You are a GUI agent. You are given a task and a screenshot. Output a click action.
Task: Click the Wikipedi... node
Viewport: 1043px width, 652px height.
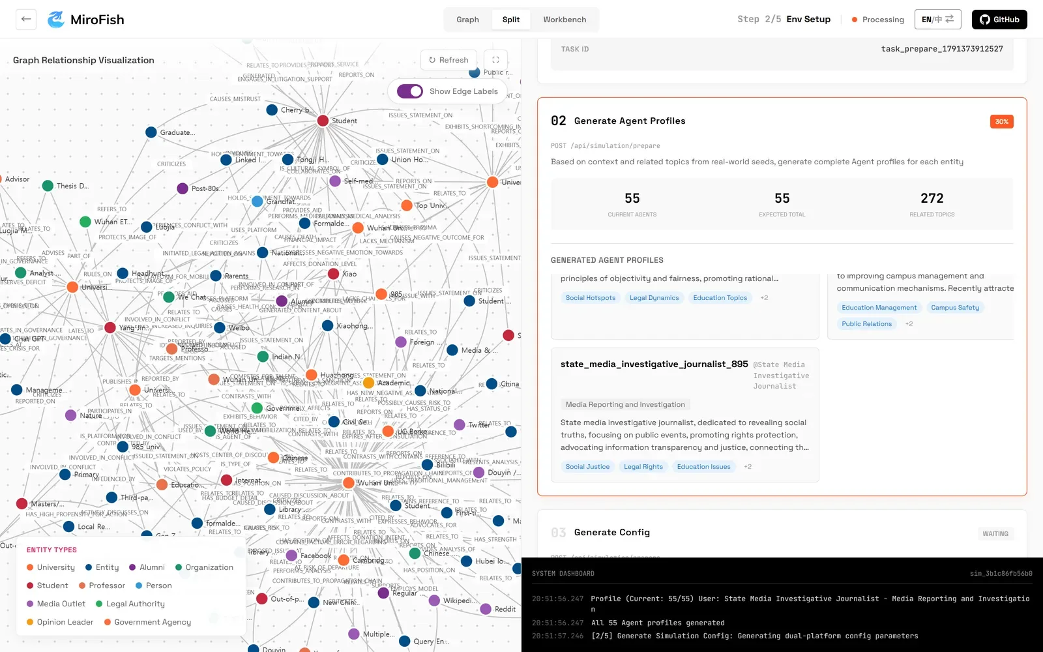(x=434, y=600)
